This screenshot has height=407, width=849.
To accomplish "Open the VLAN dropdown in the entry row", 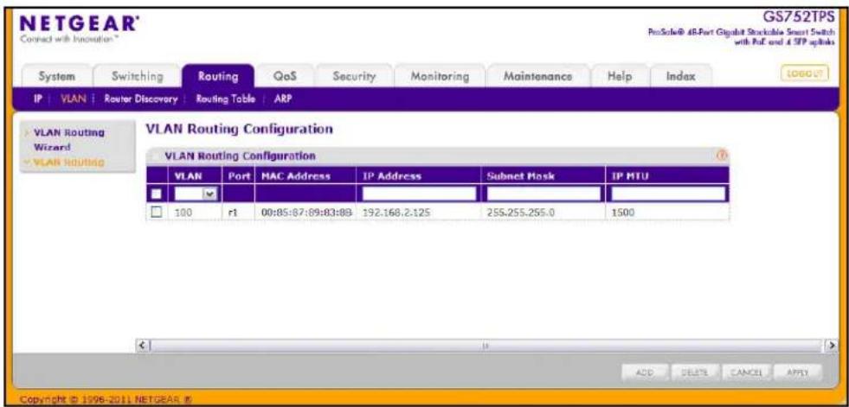I will [x=196, y=194].
